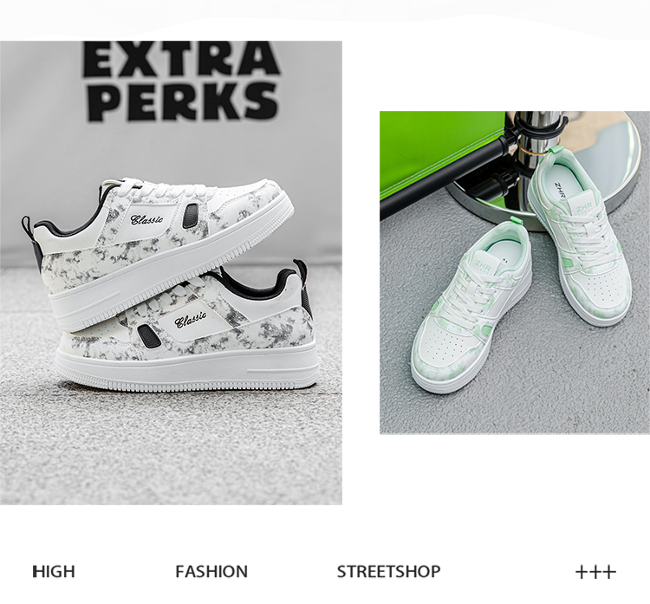This screenshot has height=604, width=650.
Task: Click the black heel pull tab on the top sneaker
Action: pyautogui.click(x=27, y=226)
